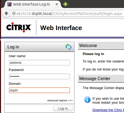Follow the Download the Citrix link
This screenshot has height=113, width=124.
(x=108, y=110)
